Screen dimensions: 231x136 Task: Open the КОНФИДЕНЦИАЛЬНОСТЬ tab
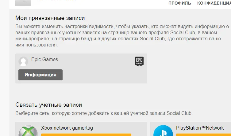214,3
